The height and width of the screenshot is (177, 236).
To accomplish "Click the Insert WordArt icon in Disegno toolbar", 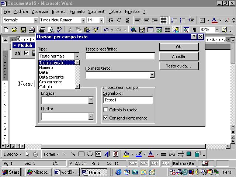I will pyautogui.click(x=107, y=154).
